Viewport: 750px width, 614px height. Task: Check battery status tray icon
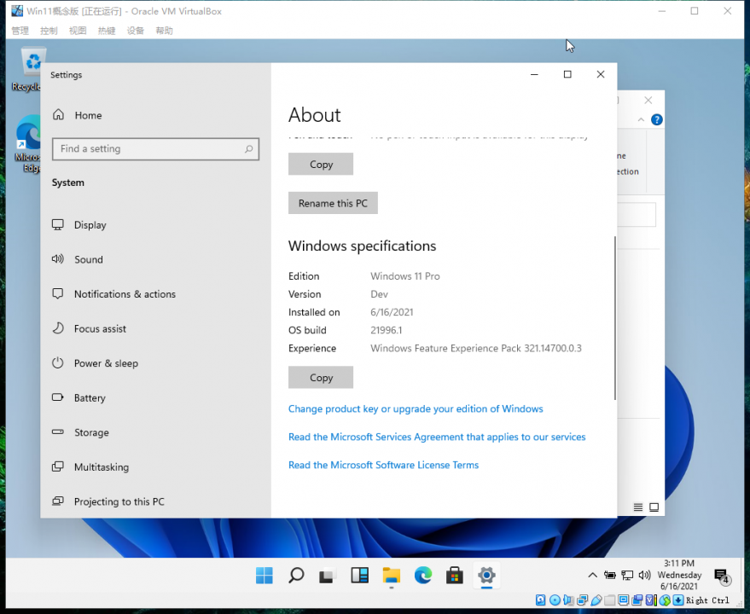click(609, 575)
